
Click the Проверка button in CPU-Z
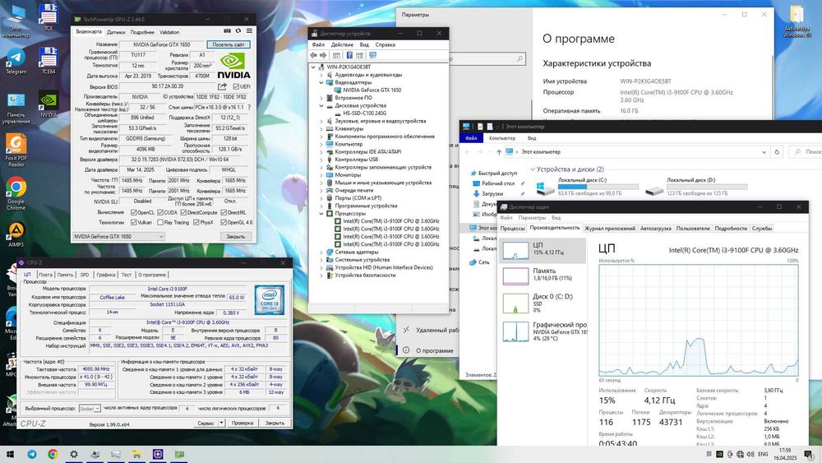[x=242, y=423]
